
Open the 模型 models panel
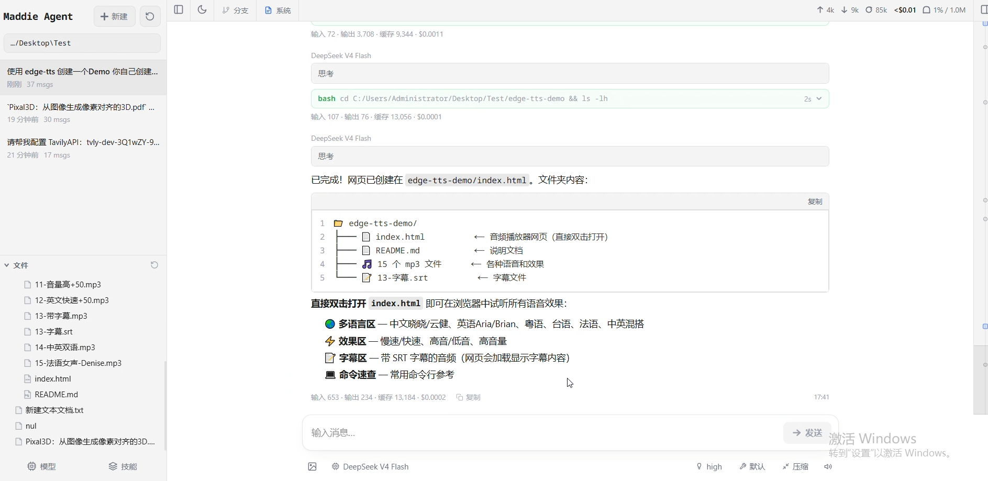pos(41,466)
